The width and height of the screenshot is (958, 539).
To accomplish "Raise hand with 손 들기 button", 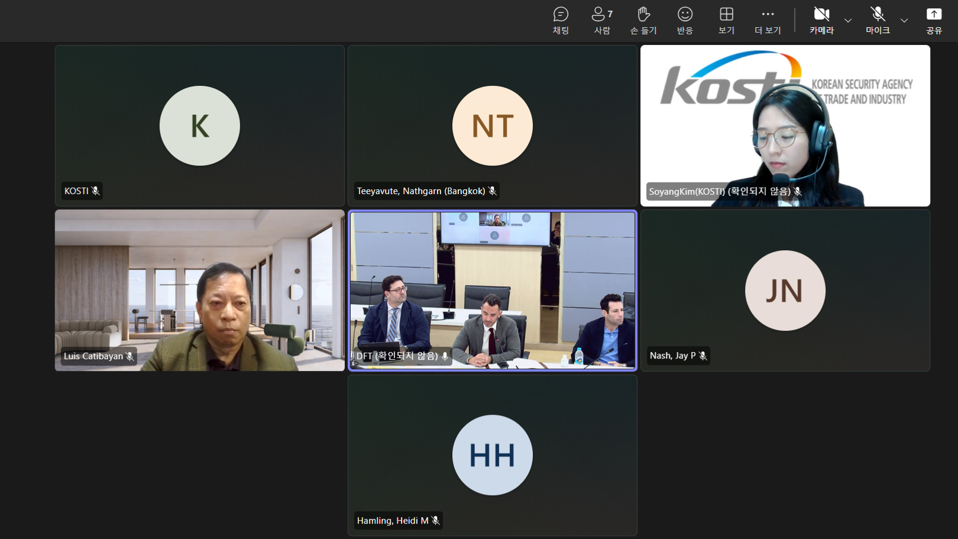I will click(x=643, y=21).
